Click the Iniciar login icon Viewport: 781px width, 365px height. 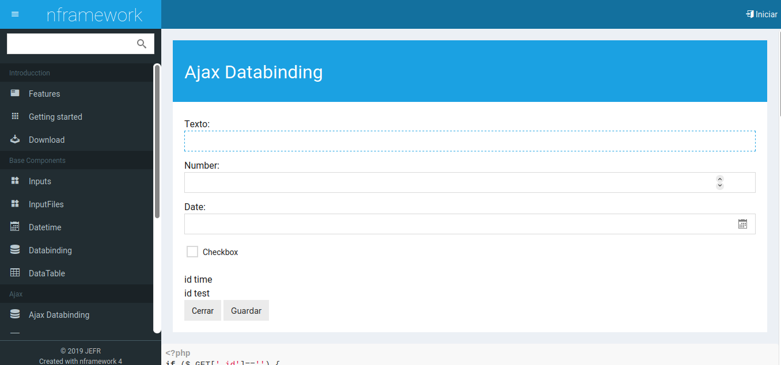point(750,14)
